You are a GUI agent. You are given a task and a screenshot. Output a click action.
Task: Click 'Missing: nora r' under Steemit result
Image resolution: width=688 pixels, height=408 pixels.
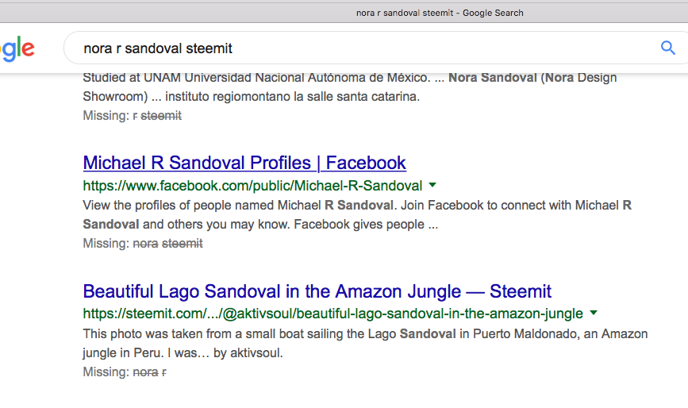pyautogui.click(x=125, y=371)
